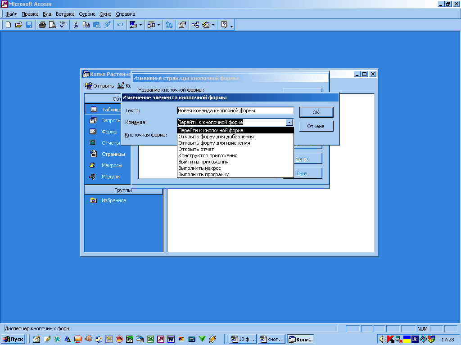461x345 pixels.
Task: Click Открыть in database window toolbar
Action: click(99, 86)
